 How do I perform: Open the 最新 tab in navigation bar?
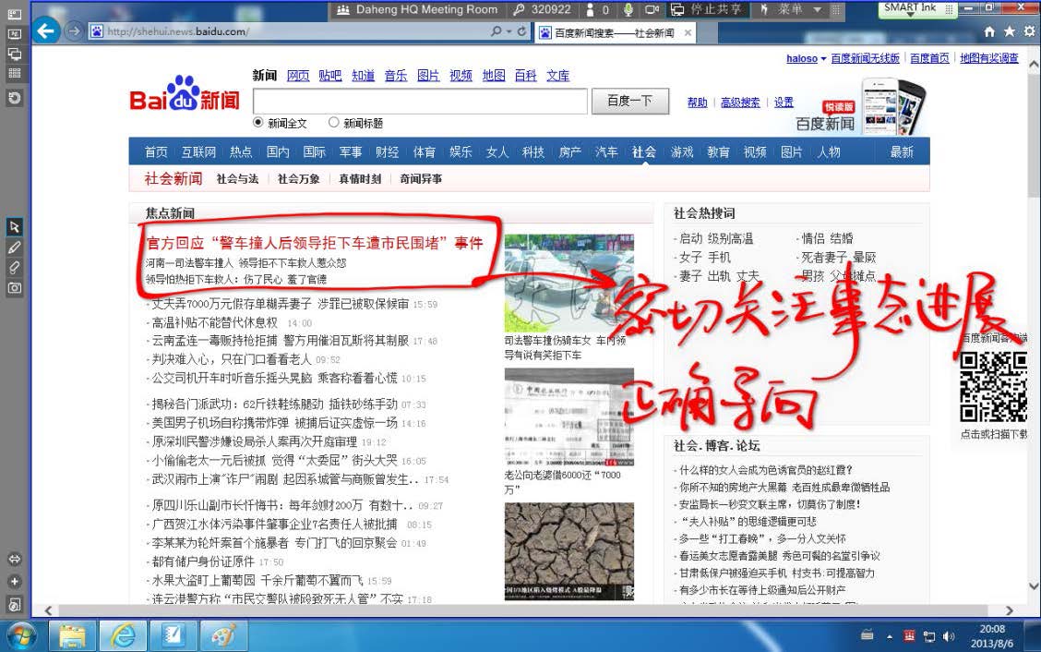tap(902, 152)
